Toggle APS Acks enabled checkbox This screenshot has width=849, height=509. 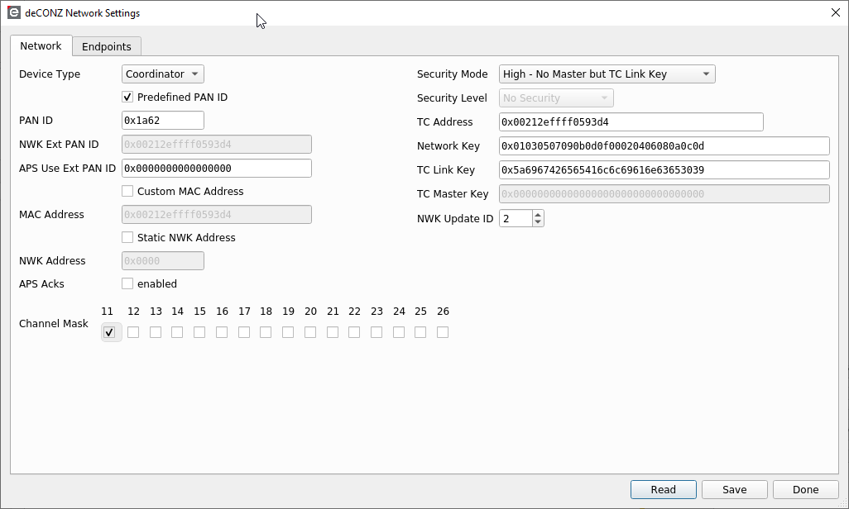click(127, 283)
